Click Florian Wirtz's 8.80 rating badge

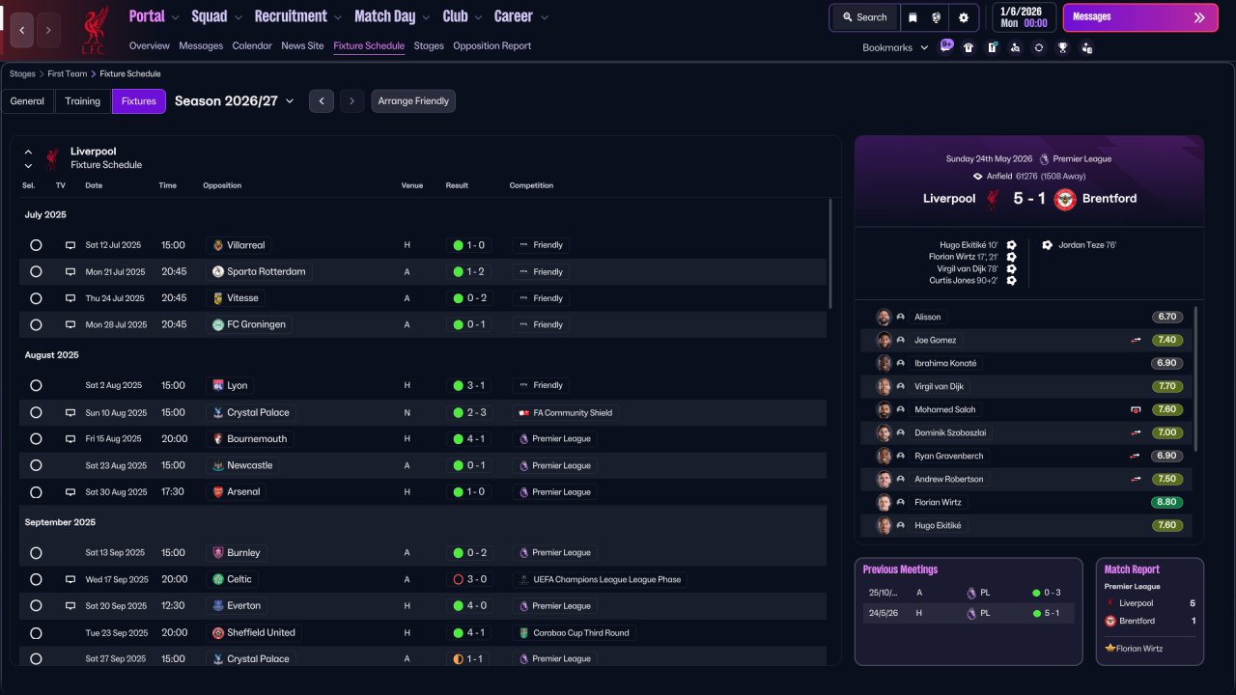1166,502
